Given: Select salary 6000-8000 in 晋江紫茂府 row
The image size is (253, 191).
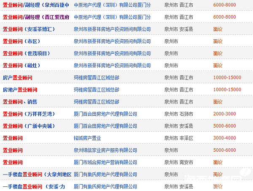Looking at the screenshot, I should coord(225,17).
